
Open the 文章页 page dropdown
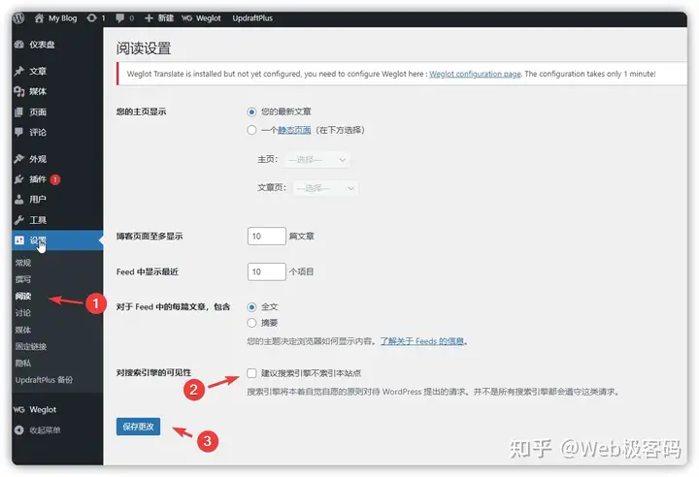(325, 188)
